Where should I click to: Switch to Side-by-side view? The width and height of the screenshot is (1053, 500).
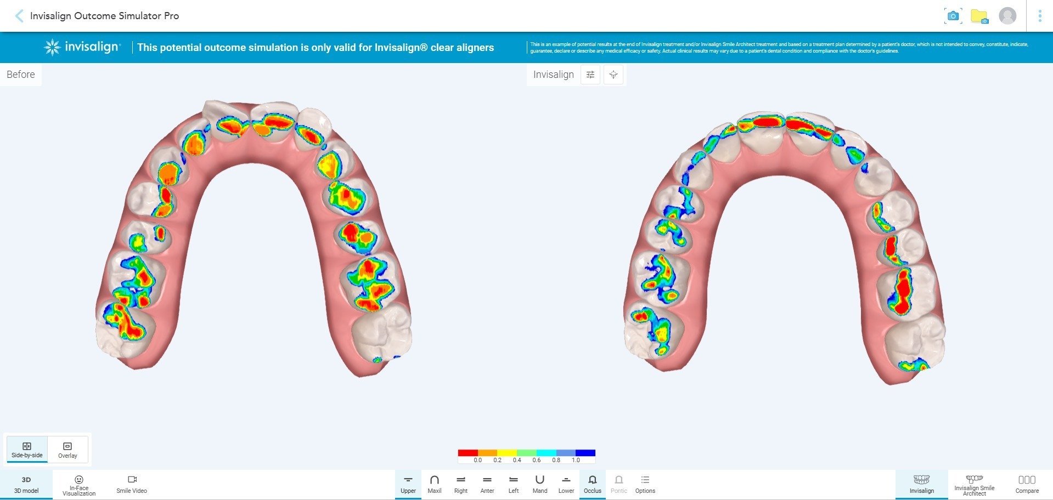coord(27,450)
